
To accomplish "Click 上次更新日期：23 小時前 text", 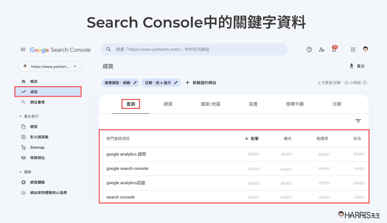I will pos(339,83).
